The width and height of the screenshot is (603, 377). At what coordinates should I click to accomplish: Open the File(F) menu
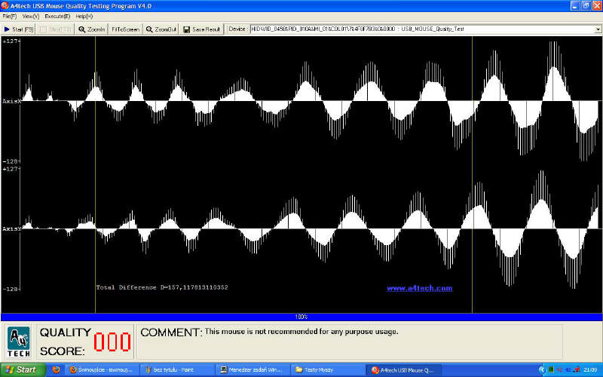[10, 16]
